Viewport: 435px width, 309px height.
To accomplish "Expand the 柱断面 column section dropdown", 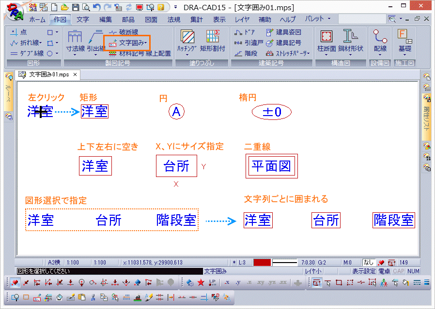I will coord(326,55).
